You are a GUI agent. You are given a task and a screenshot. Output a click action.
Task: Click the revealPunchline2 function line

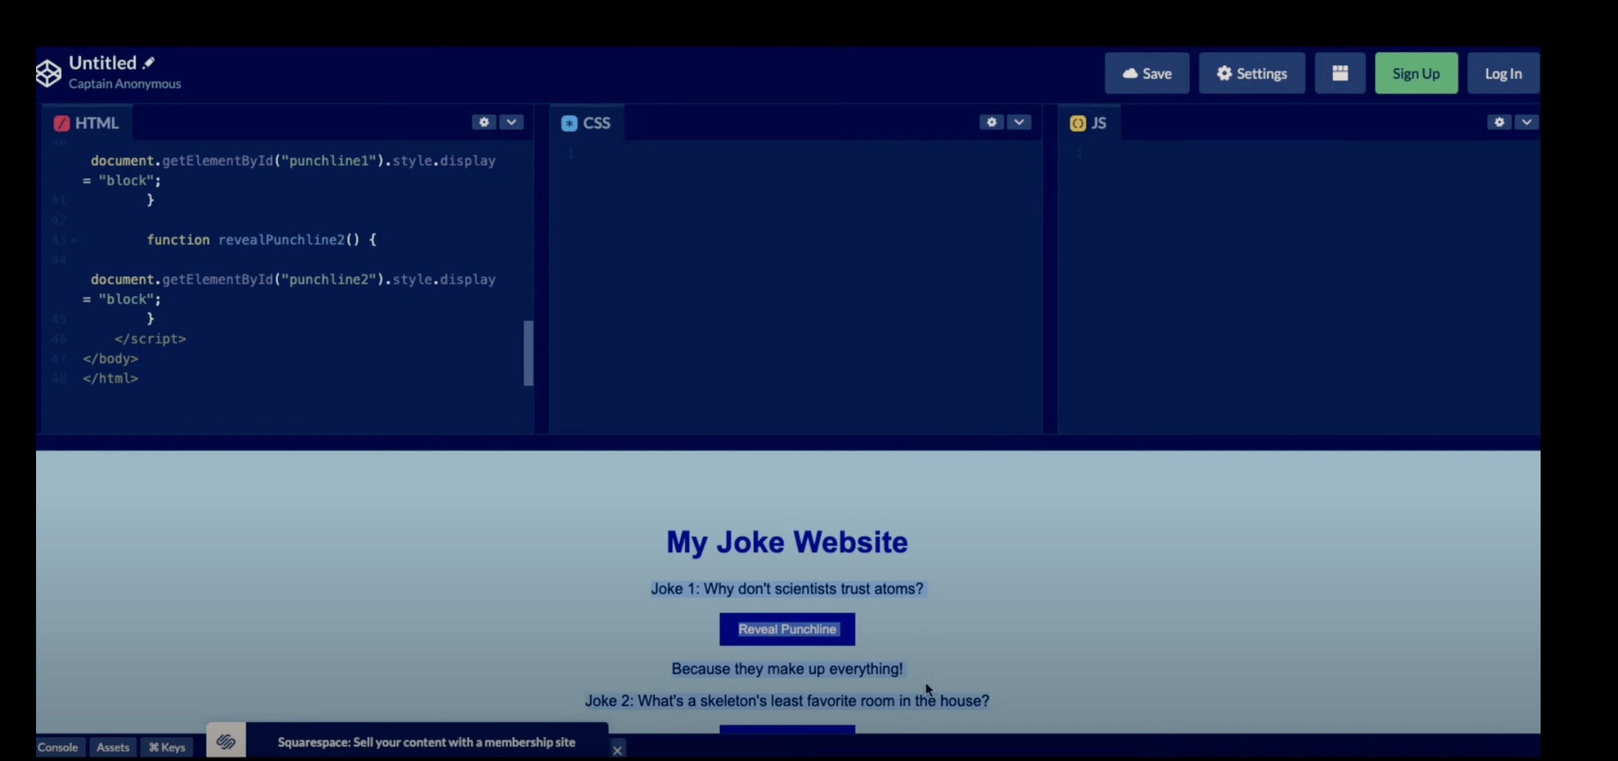coord(261,240)
